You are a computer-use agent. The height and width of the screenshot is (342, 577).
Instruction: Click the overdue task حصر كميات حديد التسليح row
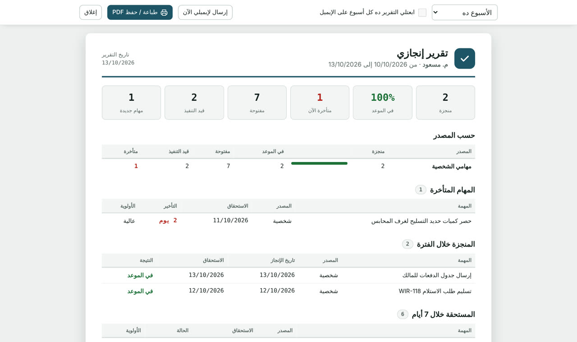(288, 220)
